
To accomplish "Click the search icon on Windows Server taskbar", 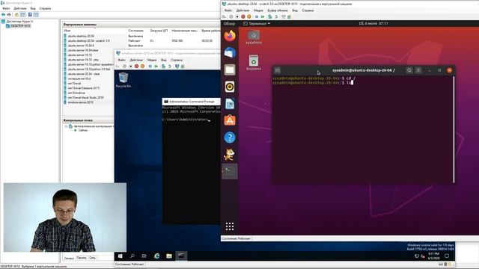I will 132,256.
